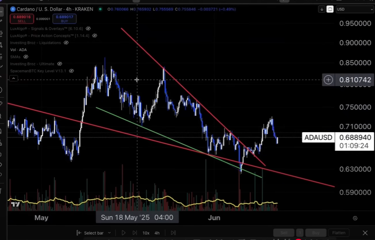This screenshot has width=375, height=240.
Task: Click the red SELL 0.689016 button
Action: point(22,19)
